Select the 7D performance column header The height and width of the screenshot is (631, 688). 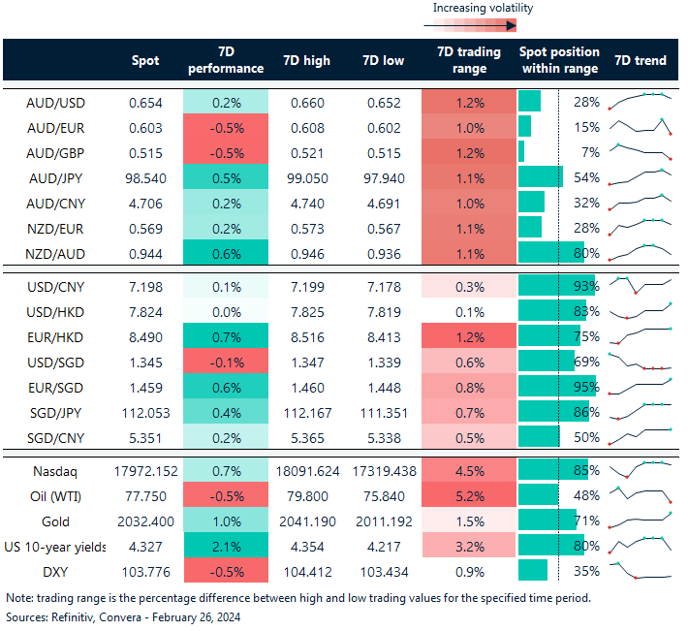(x=225, y=60)
